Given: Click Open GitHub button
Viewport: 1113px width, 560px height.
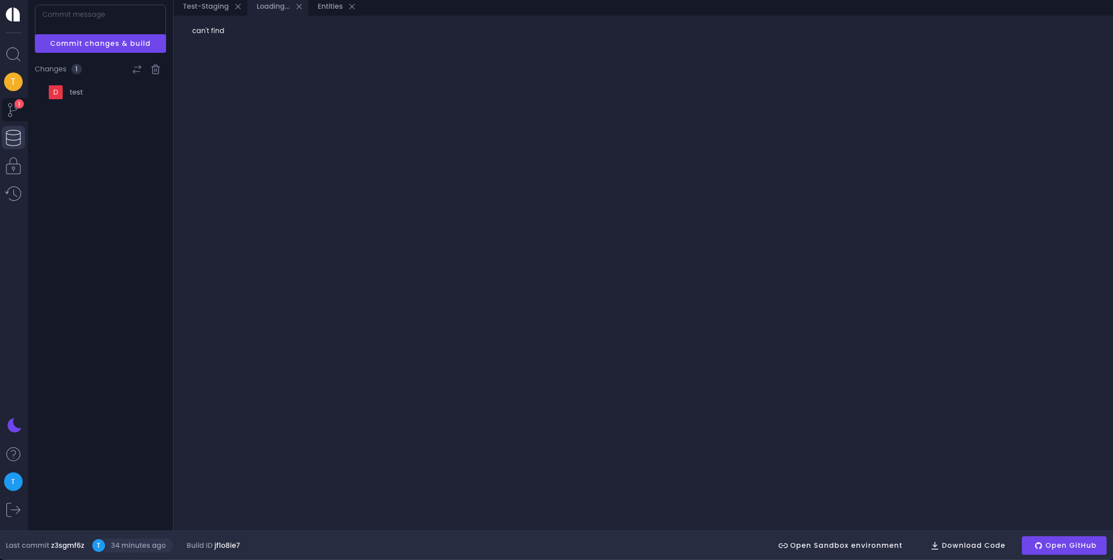Looking at the screenshot, I should click(x=1064, y=545).
